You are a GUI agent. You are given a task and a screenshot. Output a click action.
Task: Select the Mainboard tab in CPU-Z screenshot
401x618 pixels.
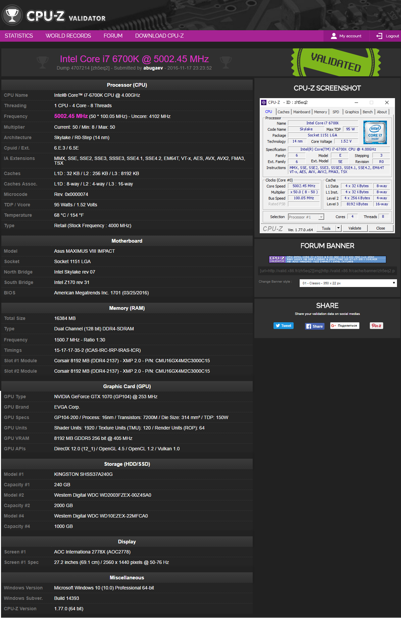[302, 112]
